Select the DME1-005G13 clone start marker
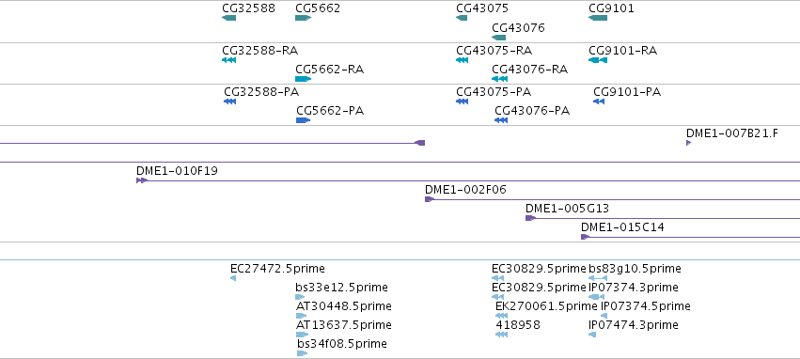This screenshot has width=800, height=359. click(x=530, y=218)
